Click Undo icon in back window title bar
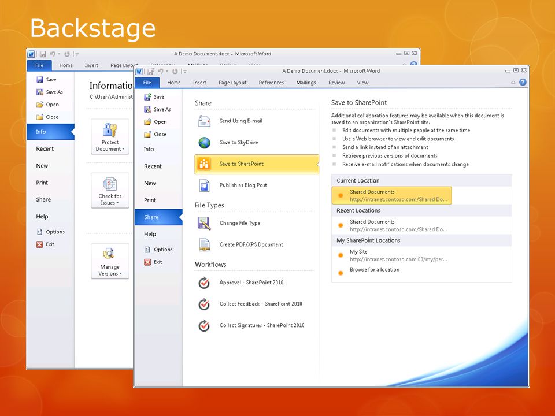 tap(53, 54)
